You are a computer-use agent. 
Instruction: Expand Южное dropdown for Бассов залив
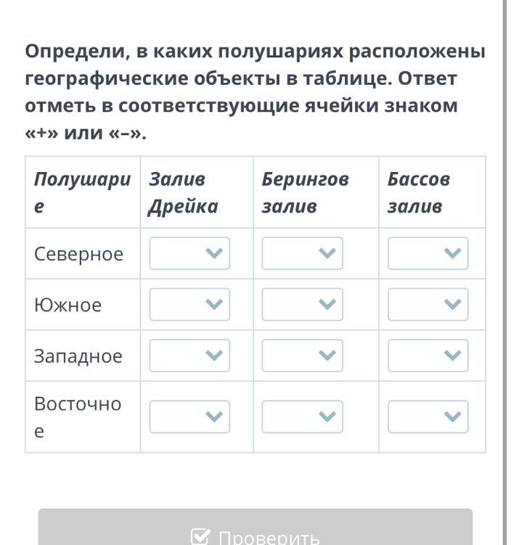[x=428, y=305]
